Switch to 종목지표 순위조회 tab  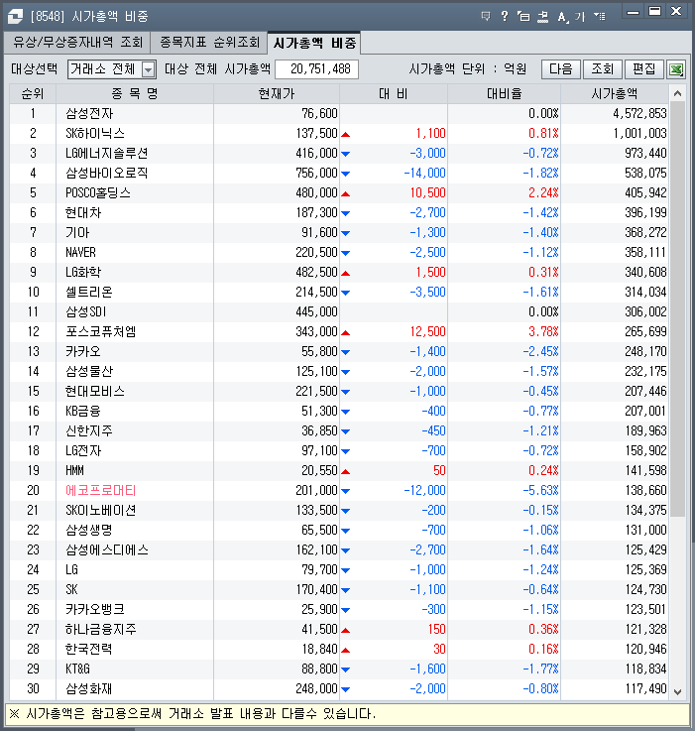[209, 43]
